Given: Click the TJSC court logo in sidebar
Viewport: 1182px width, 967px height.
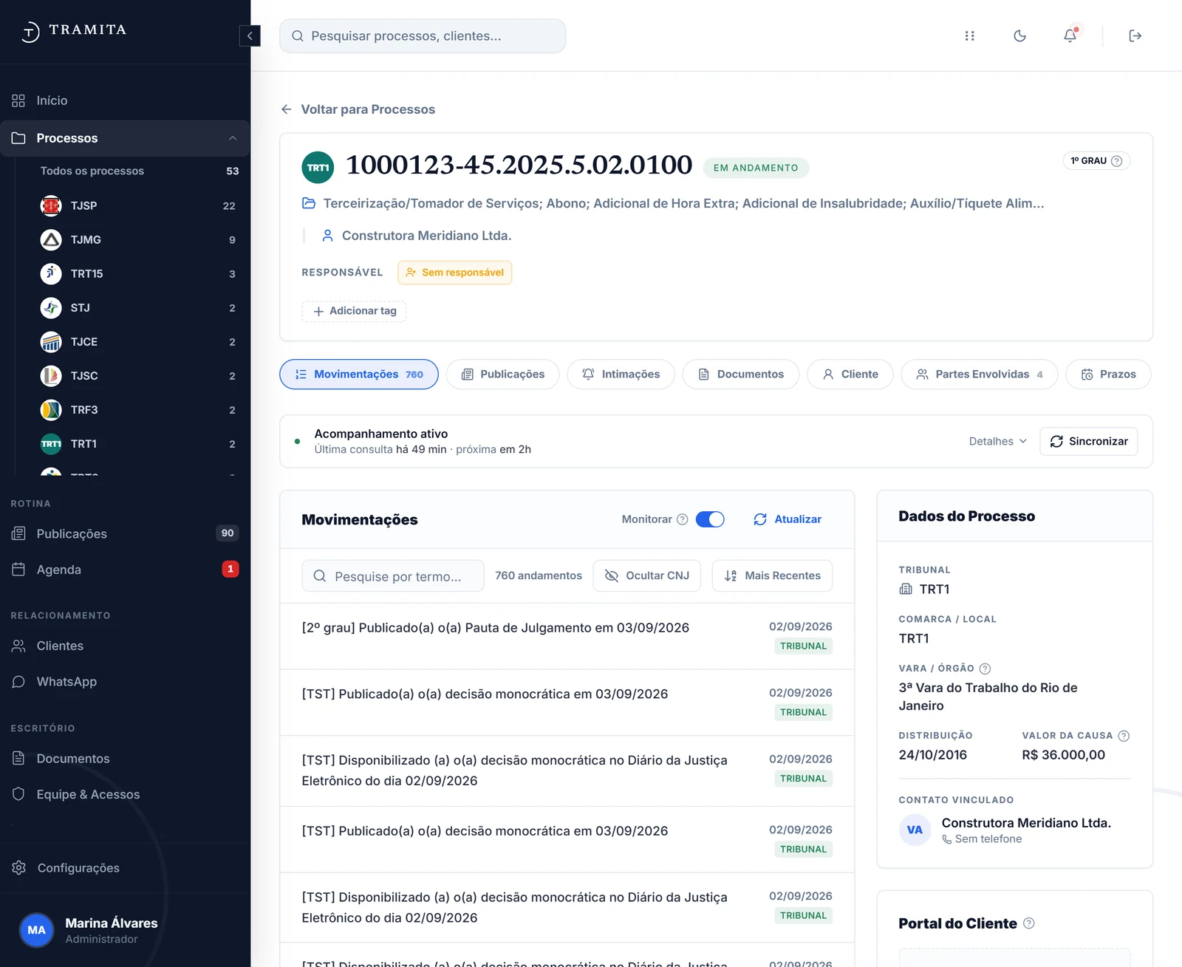Looking at the screenshot, I should [51, 375].
